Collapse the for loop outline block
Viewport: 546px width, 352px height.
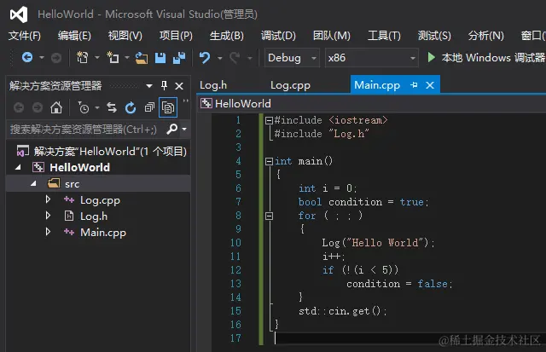pyautogui.click(x=269, y=216)
